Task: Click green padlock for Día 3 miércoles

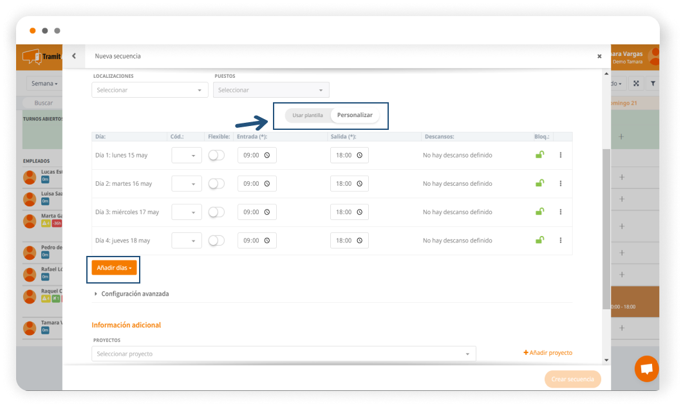Action: (540, 212)
